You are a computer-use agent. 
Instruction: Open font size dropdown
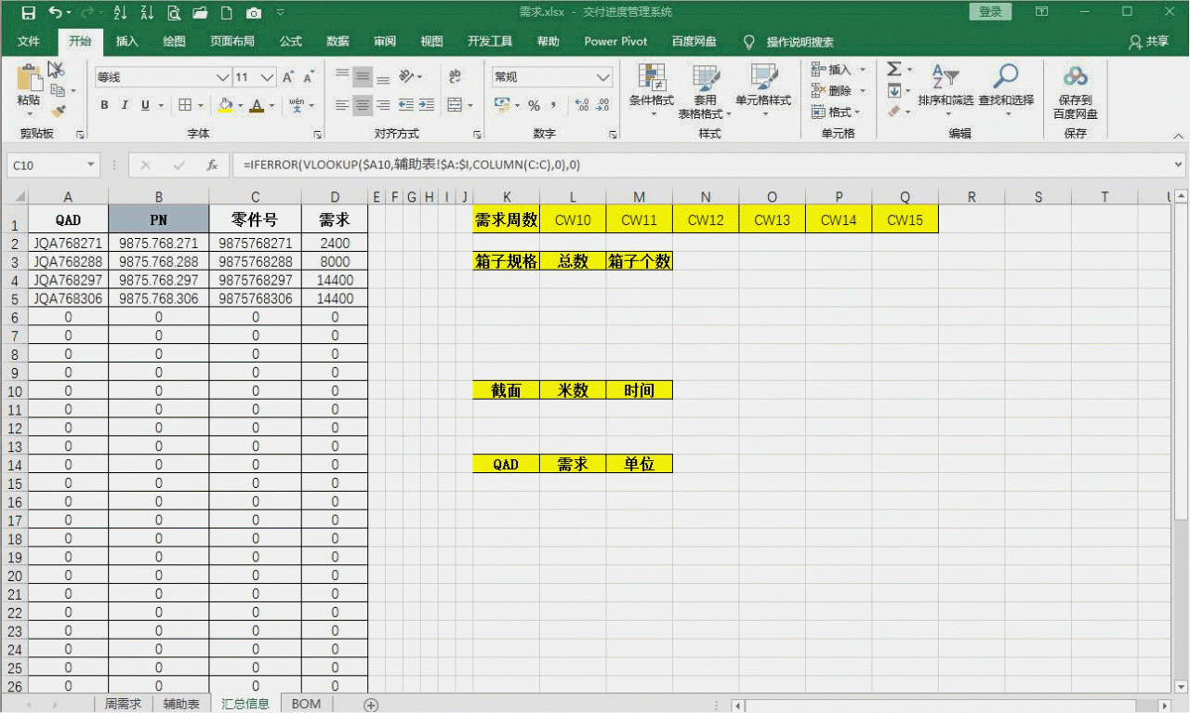click(268, 77)
